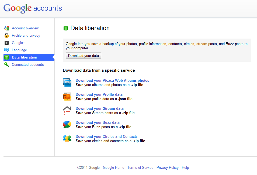Open the Terms of Service footer link
This screenshot has width=257, height=175.
coord(140,167)
